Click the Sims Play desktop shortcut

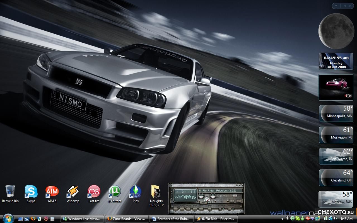136,192
